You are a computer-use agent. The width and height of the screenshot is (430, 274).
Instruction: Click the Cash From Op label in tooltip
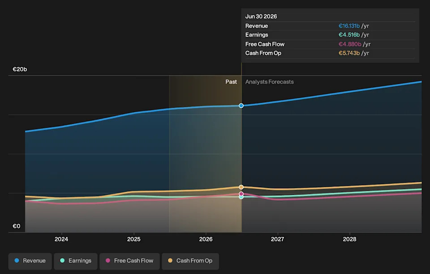click(x=263, y=53)
